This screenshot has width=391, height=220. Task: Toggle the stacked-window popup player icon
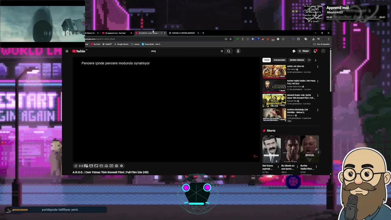(x=101, y=166)
